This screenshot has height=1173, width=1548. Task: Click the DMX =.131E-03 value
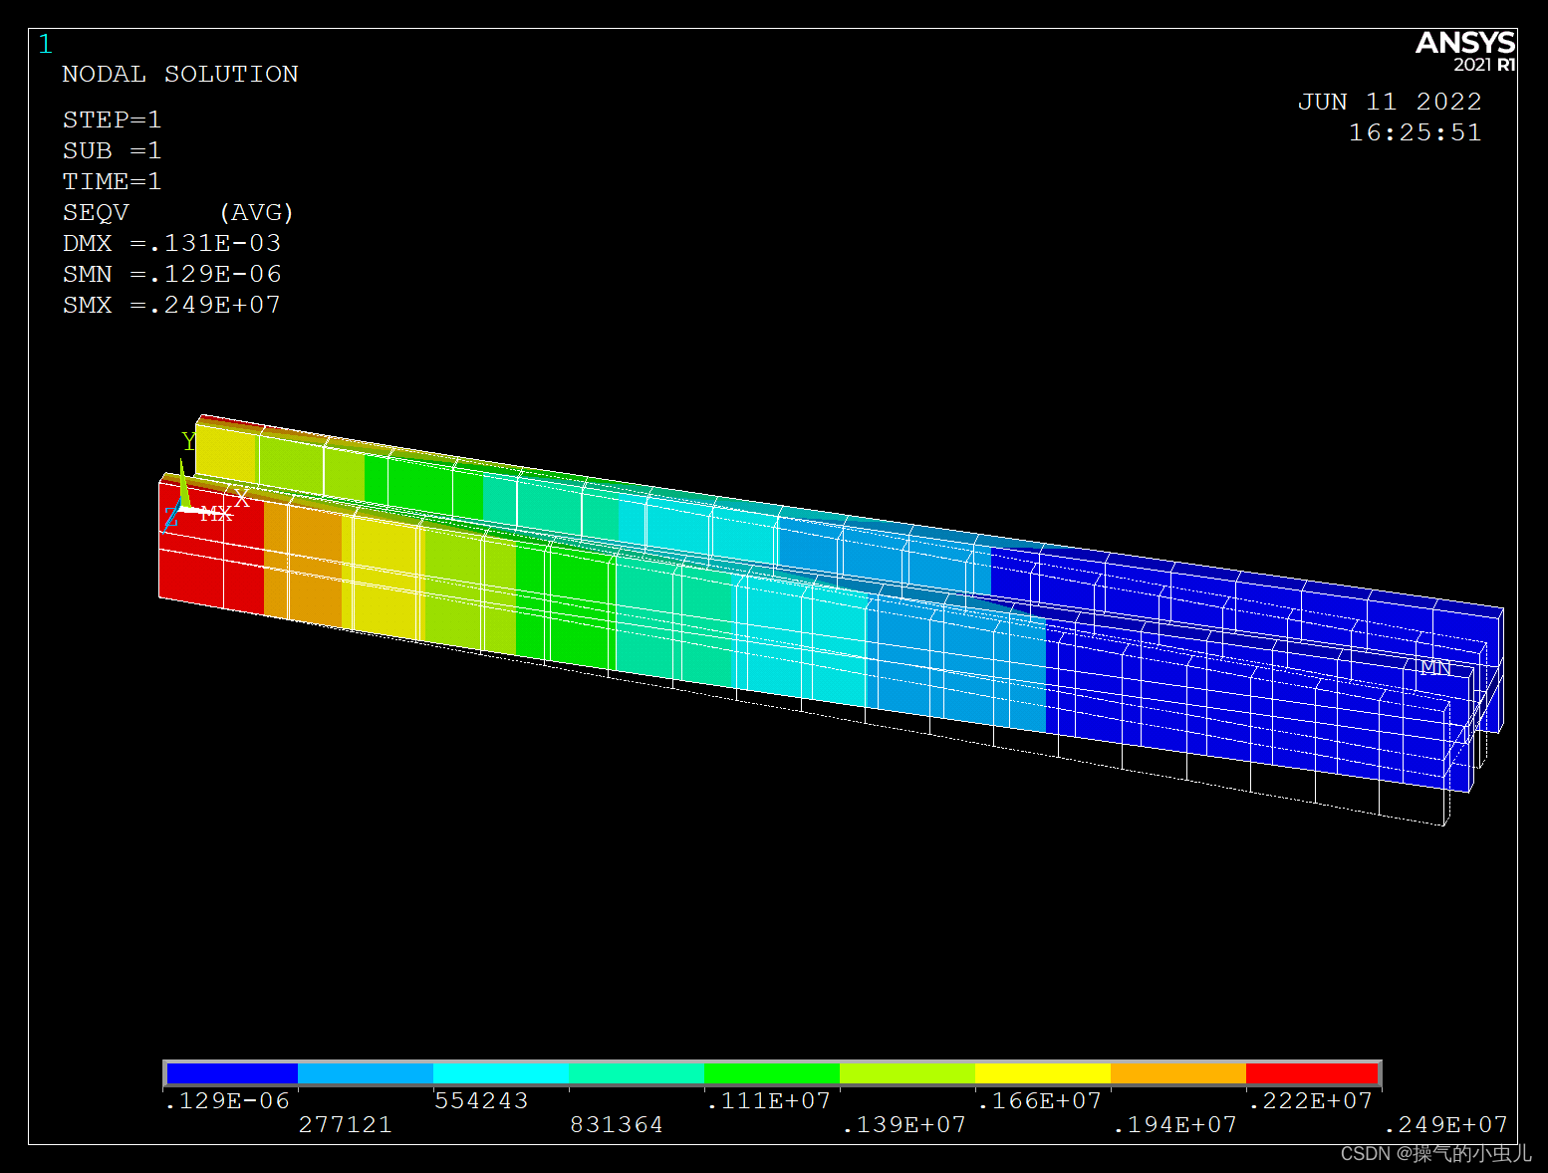[x=171, y=243]
